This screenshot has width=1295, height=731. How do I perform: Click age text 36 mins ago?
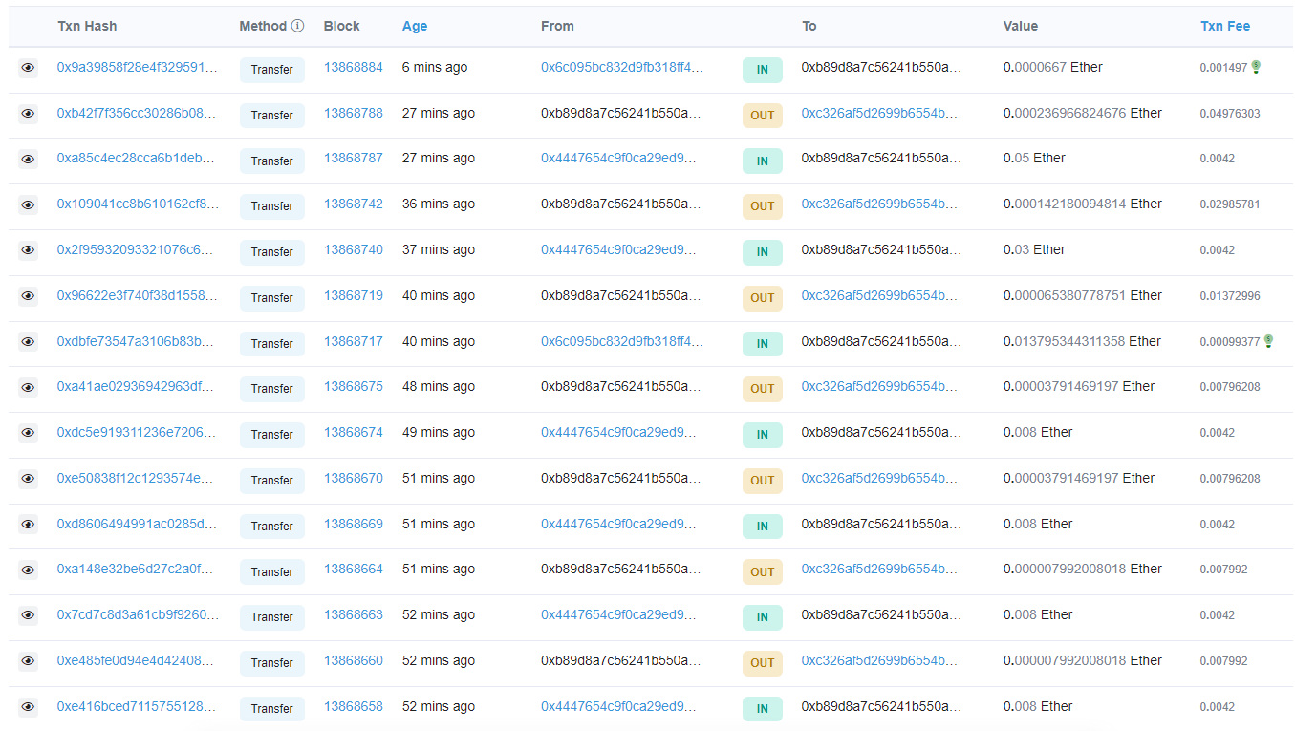tap(439, 204)
